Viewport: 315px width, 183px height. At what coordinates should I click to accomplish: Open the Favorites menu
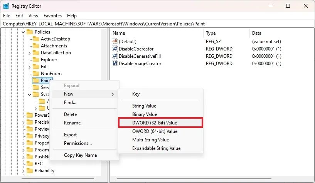[x=52, y=16]
